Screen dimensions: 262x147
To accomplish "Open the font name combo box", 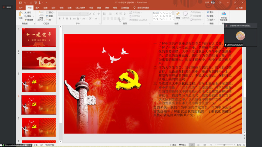I will (69, 14).
